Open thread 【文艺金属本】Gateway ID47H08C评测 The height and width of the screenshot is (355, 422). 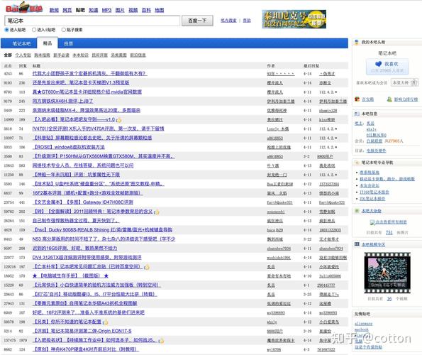[x=82, y=202]
